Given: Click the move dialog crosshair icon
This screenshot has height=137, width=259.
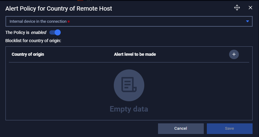Looking at the screenshot, I should pyautogui.click(x=237, y=8).
